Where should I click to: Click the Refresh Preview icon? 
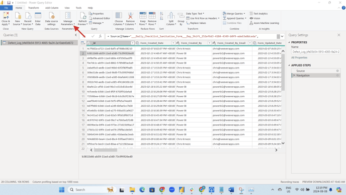coord(83,16)
